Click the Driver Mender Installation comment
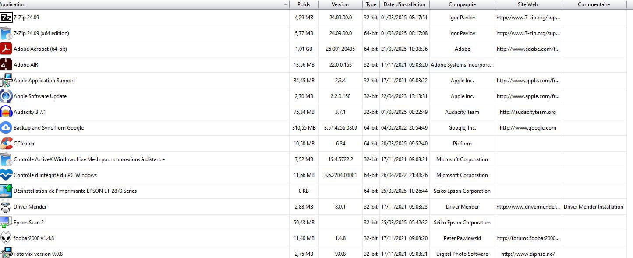Image resolution: width=633 pixels, height=258 pixels. (594, 207)
